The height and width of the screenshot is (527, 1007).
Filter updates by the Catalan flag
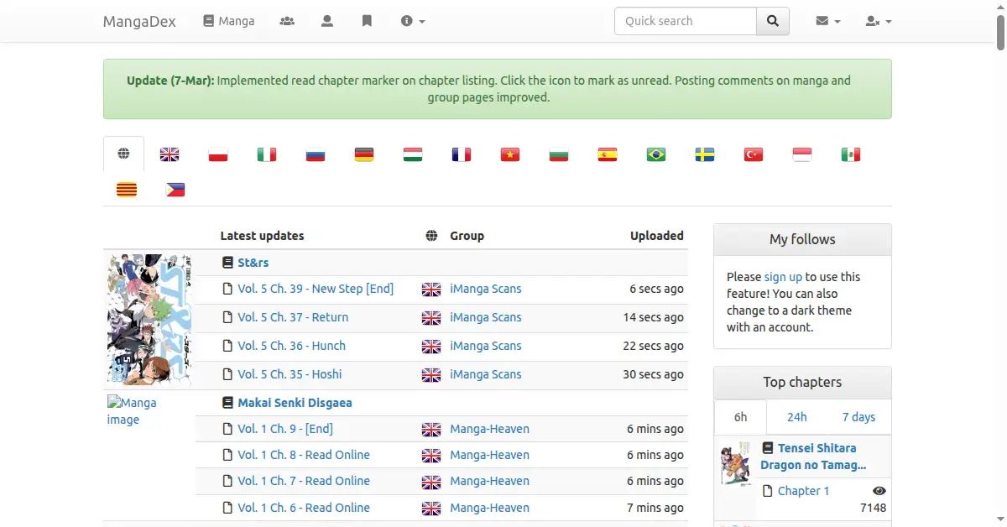point(127,190)
